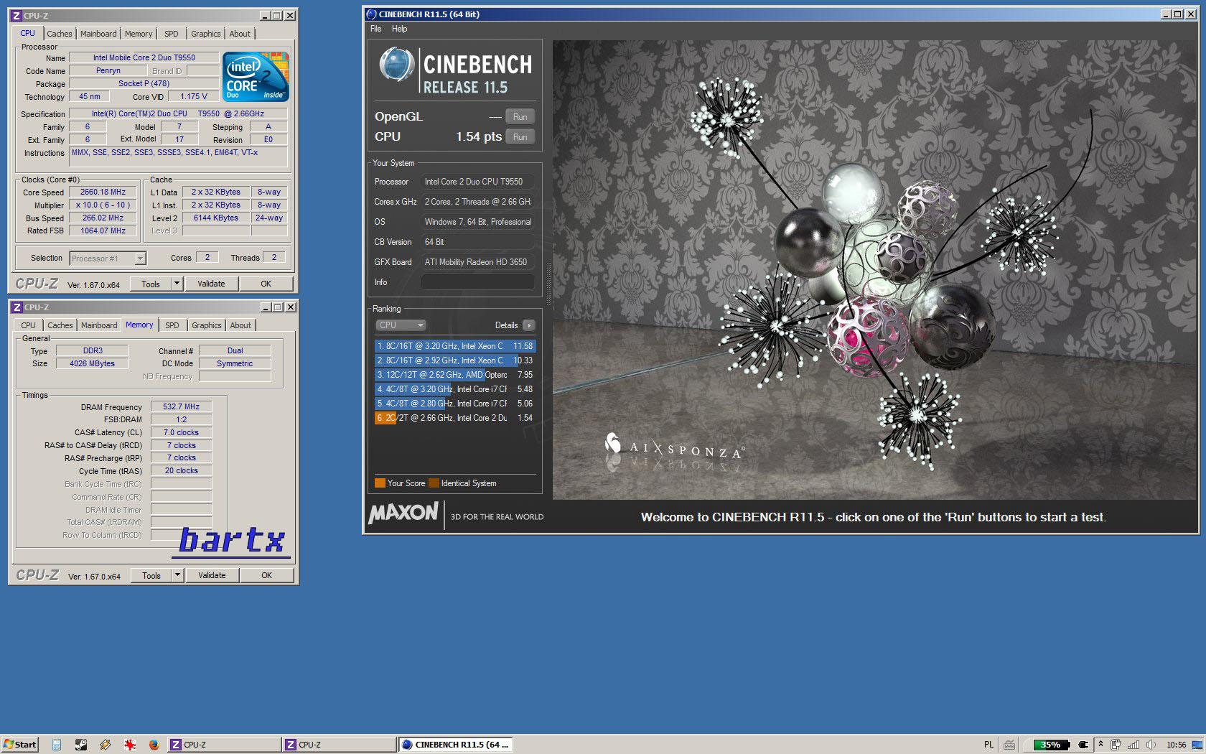
Task: Switch to Memory tab in the top CPU-Z window
Action: point(139,34)
